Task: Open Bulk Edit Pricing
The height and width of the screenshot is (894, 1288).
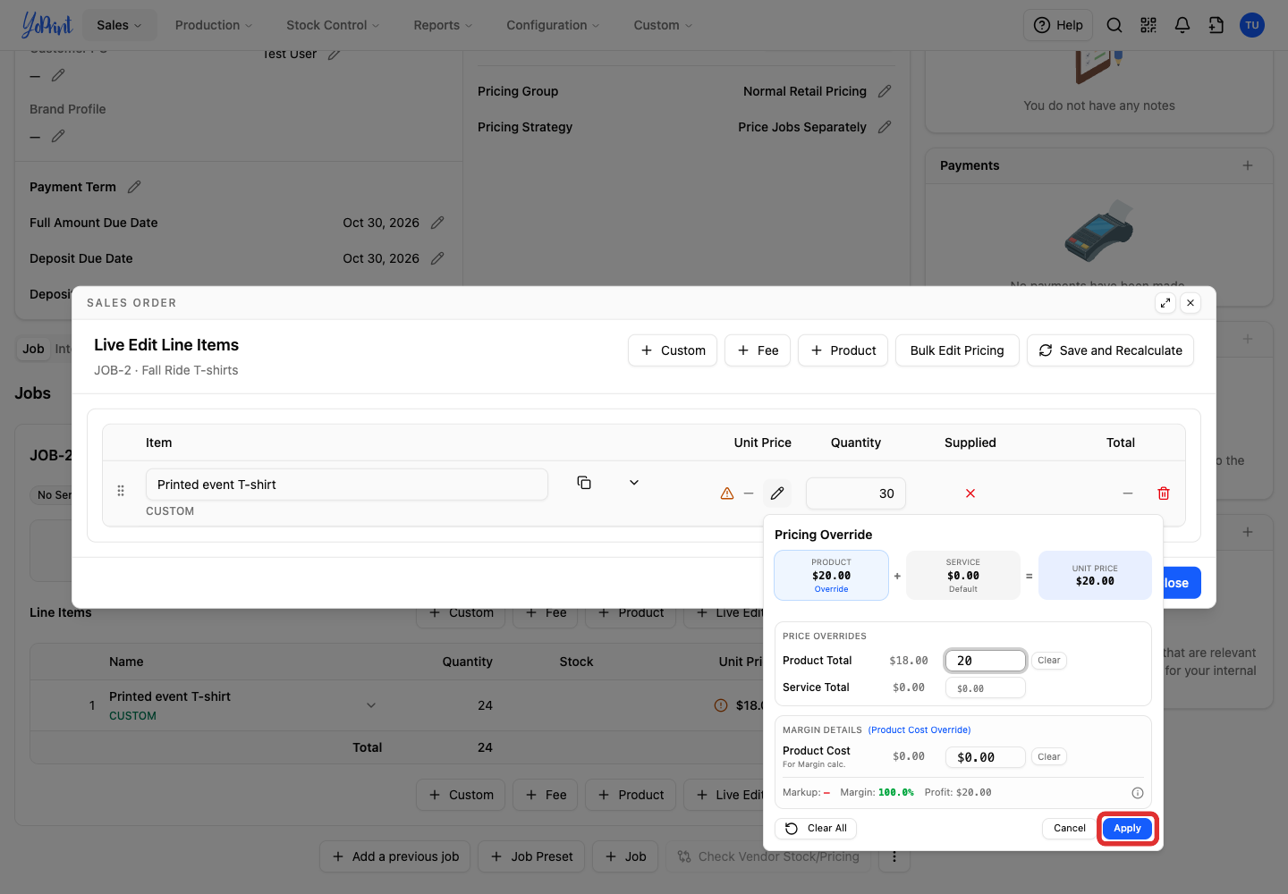Action: point(957,350)
